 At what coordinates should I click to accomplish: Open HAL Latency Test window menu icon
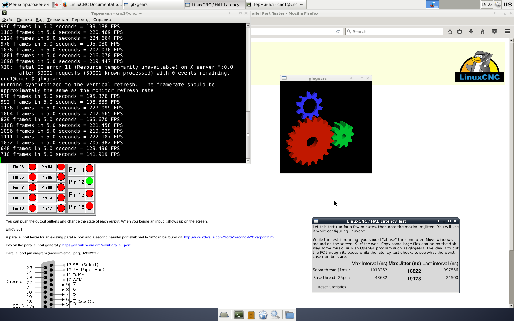coord(316,221)
